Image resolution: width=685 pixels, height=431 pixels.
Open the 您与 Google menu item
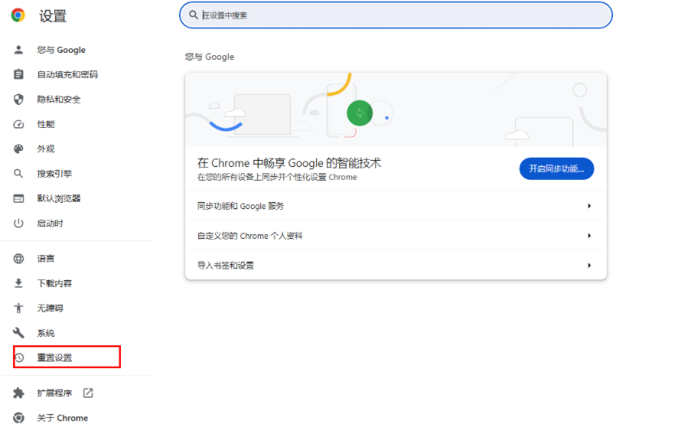point(61,50)
